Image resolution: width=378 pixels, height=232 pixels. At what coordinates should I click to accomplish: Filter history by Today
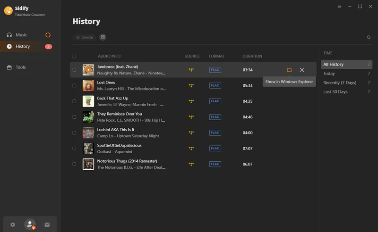point(347,74)
